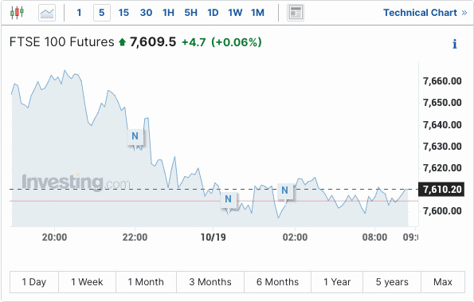The image size is (474, 302).
Task: Click the 22:00 time axis label
Action: (x=135, y=237)
